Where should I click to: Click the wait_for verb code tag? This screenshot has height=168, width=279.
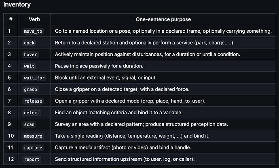tap(34, 78)
